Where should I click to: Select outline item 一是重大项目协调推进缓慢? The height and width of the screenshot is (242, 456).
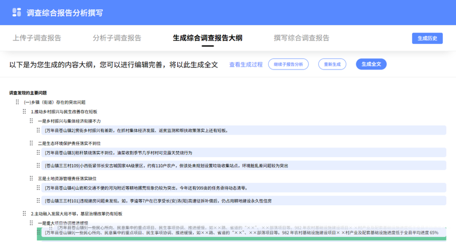63,223
